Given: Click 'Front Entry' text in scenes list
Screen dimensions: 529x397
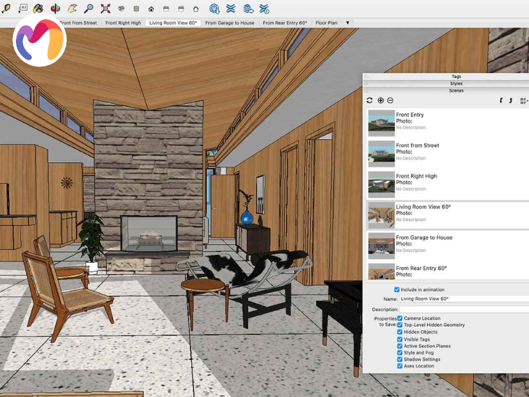Looking at the screenshot, I should coord(410,114).
